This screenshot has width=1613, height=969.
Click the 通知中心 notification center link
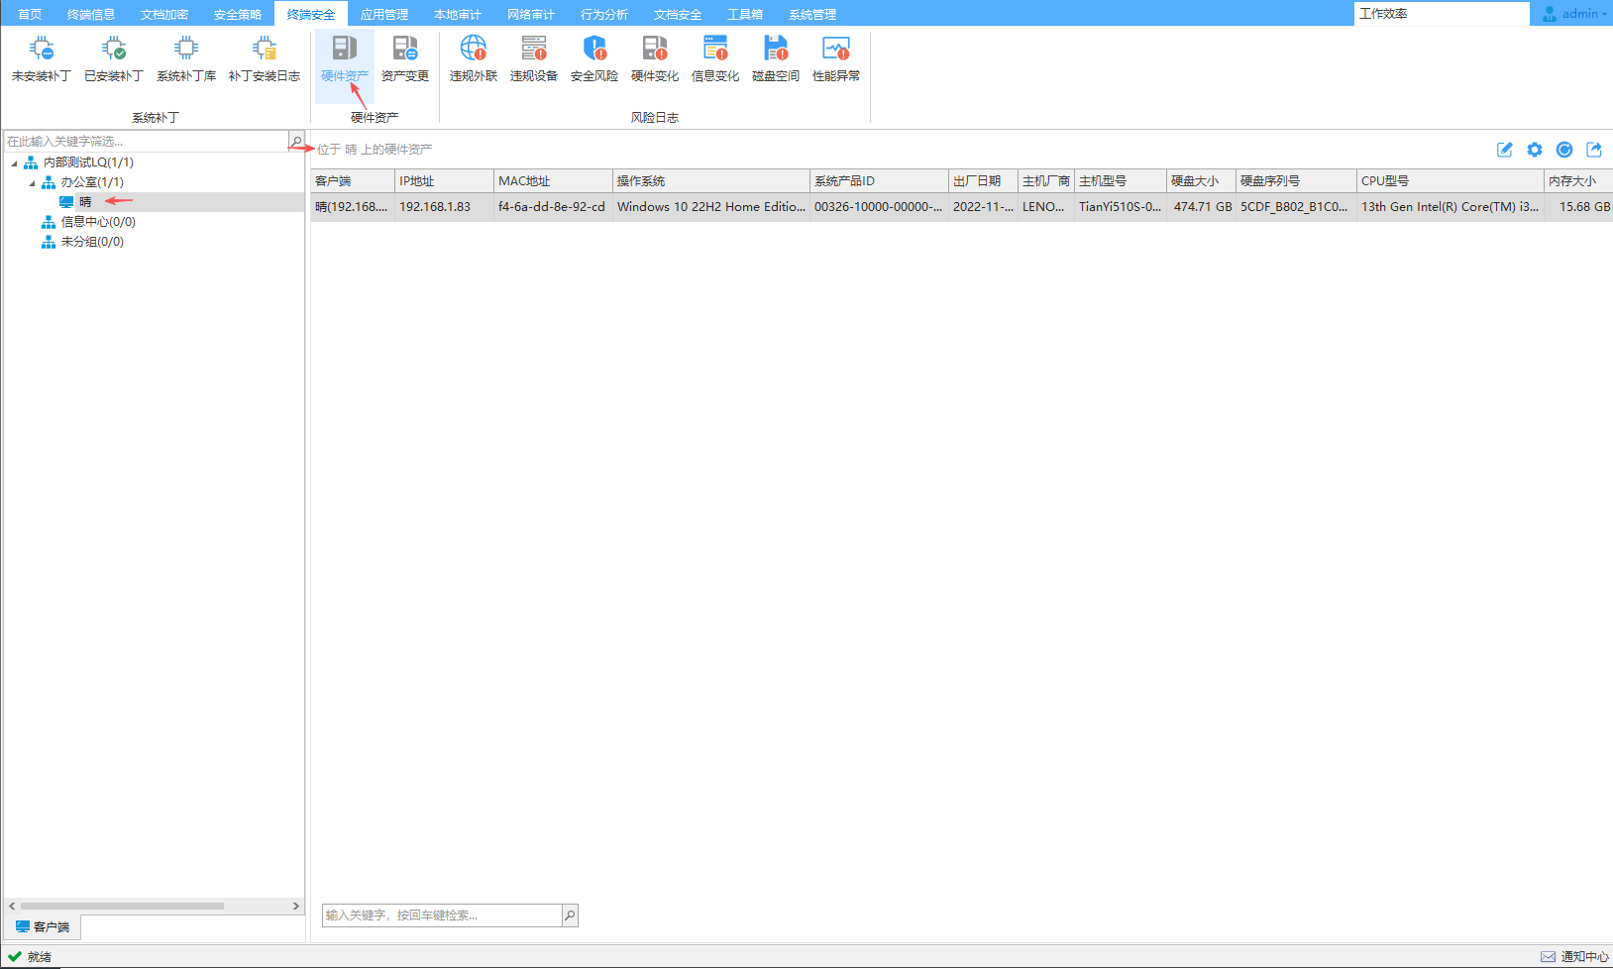coord(1575,956)
